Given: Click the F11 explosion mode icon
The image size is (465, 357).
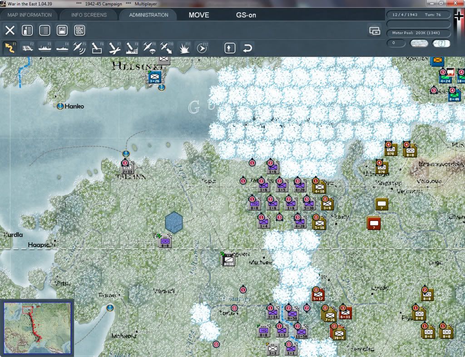Looking at the screenshot, I should point(184,48).
